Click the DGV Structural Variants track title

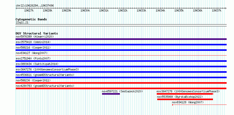37,33
